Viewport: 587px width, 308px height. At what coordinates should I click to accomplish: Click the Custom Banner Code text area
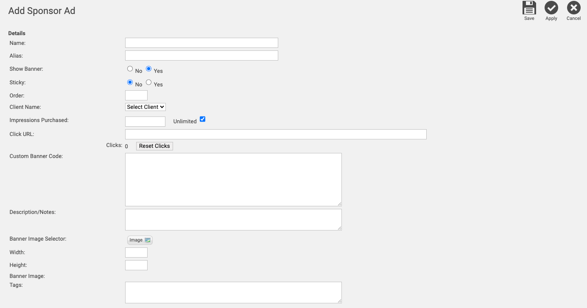(x=233, y=179)
